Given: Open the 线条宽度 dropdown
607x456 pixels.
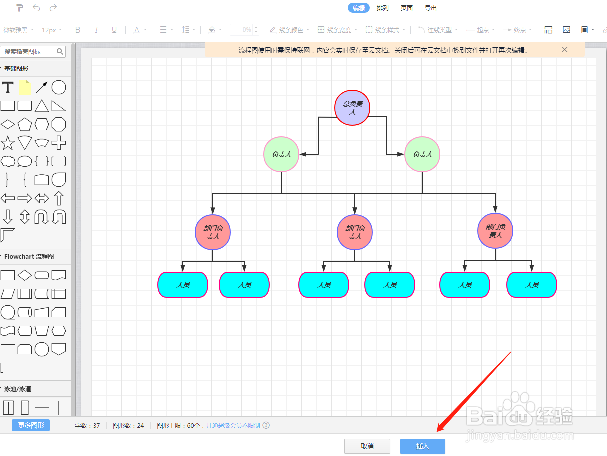Looking at the screenshot, I should click(337, 30).
